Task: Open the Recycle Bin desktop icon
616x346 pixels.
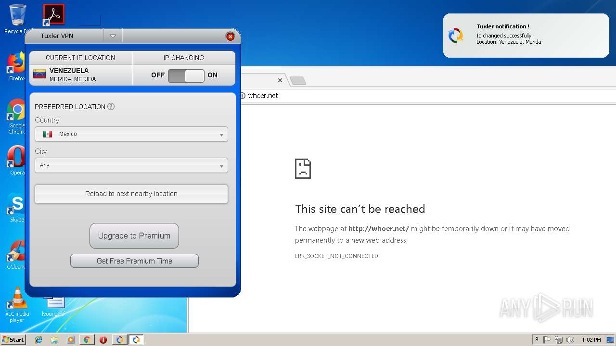Action: pyautogui.click(x=17, y=19)
